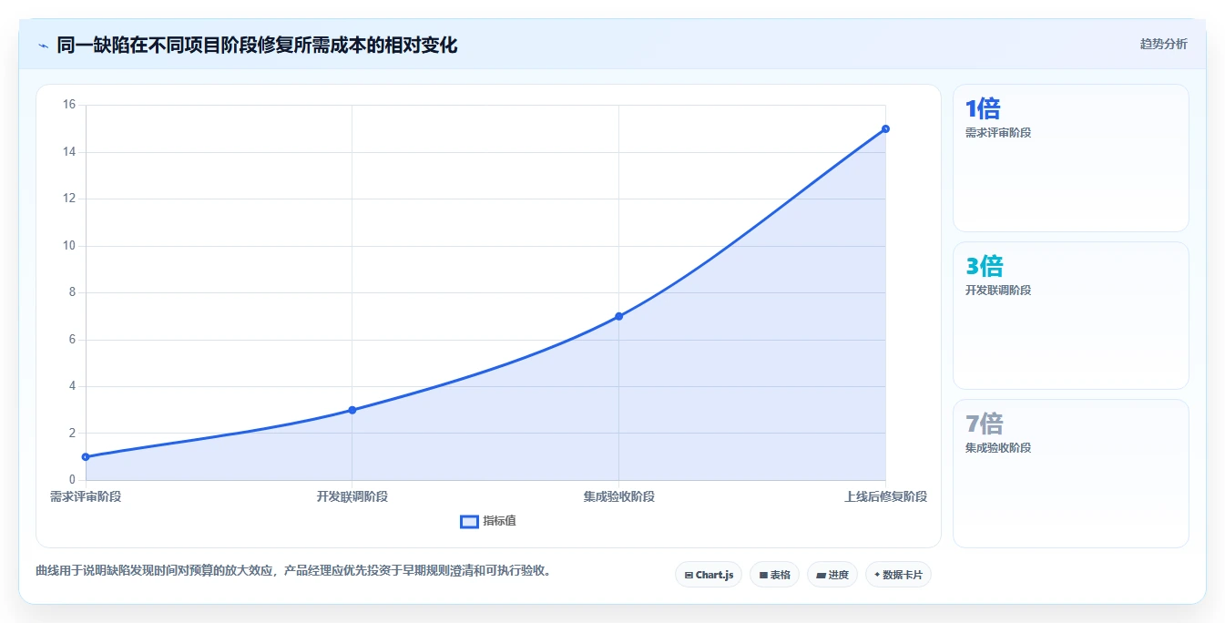
Task: Select the 表格 tag button
Action: coord(774,575)
